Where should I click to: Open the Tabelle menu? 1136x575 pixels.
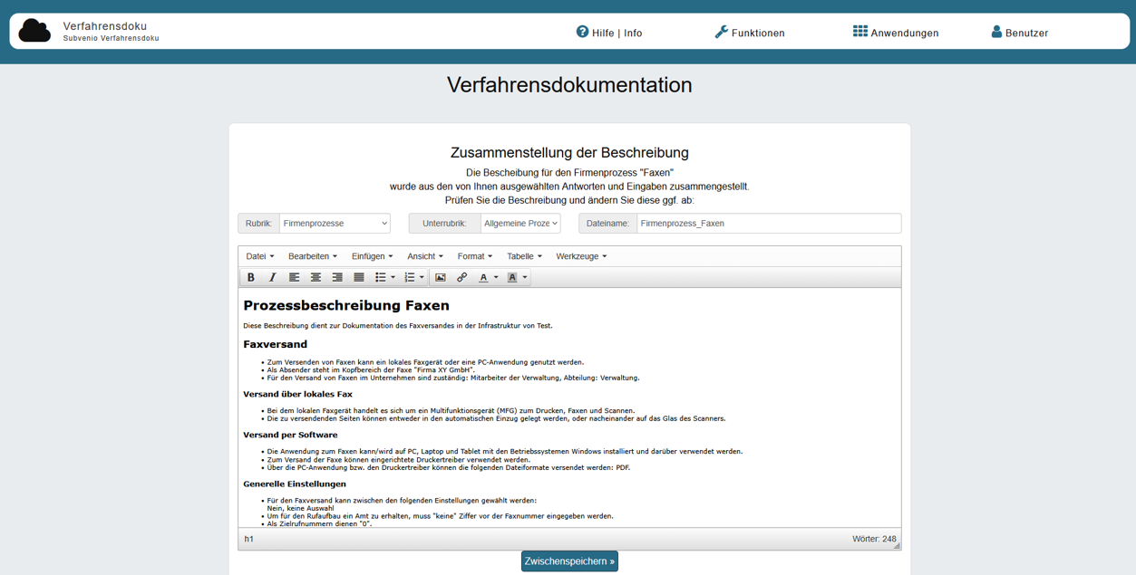click(x=524, y=256)
